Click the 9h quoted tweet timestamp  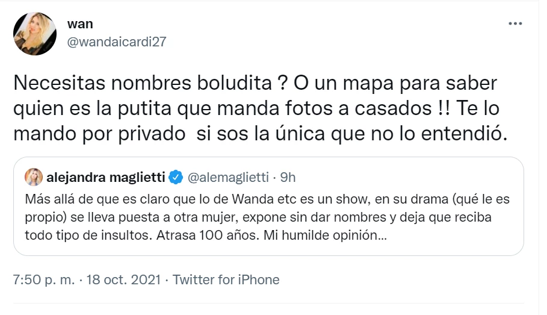(x=288, y=178)
